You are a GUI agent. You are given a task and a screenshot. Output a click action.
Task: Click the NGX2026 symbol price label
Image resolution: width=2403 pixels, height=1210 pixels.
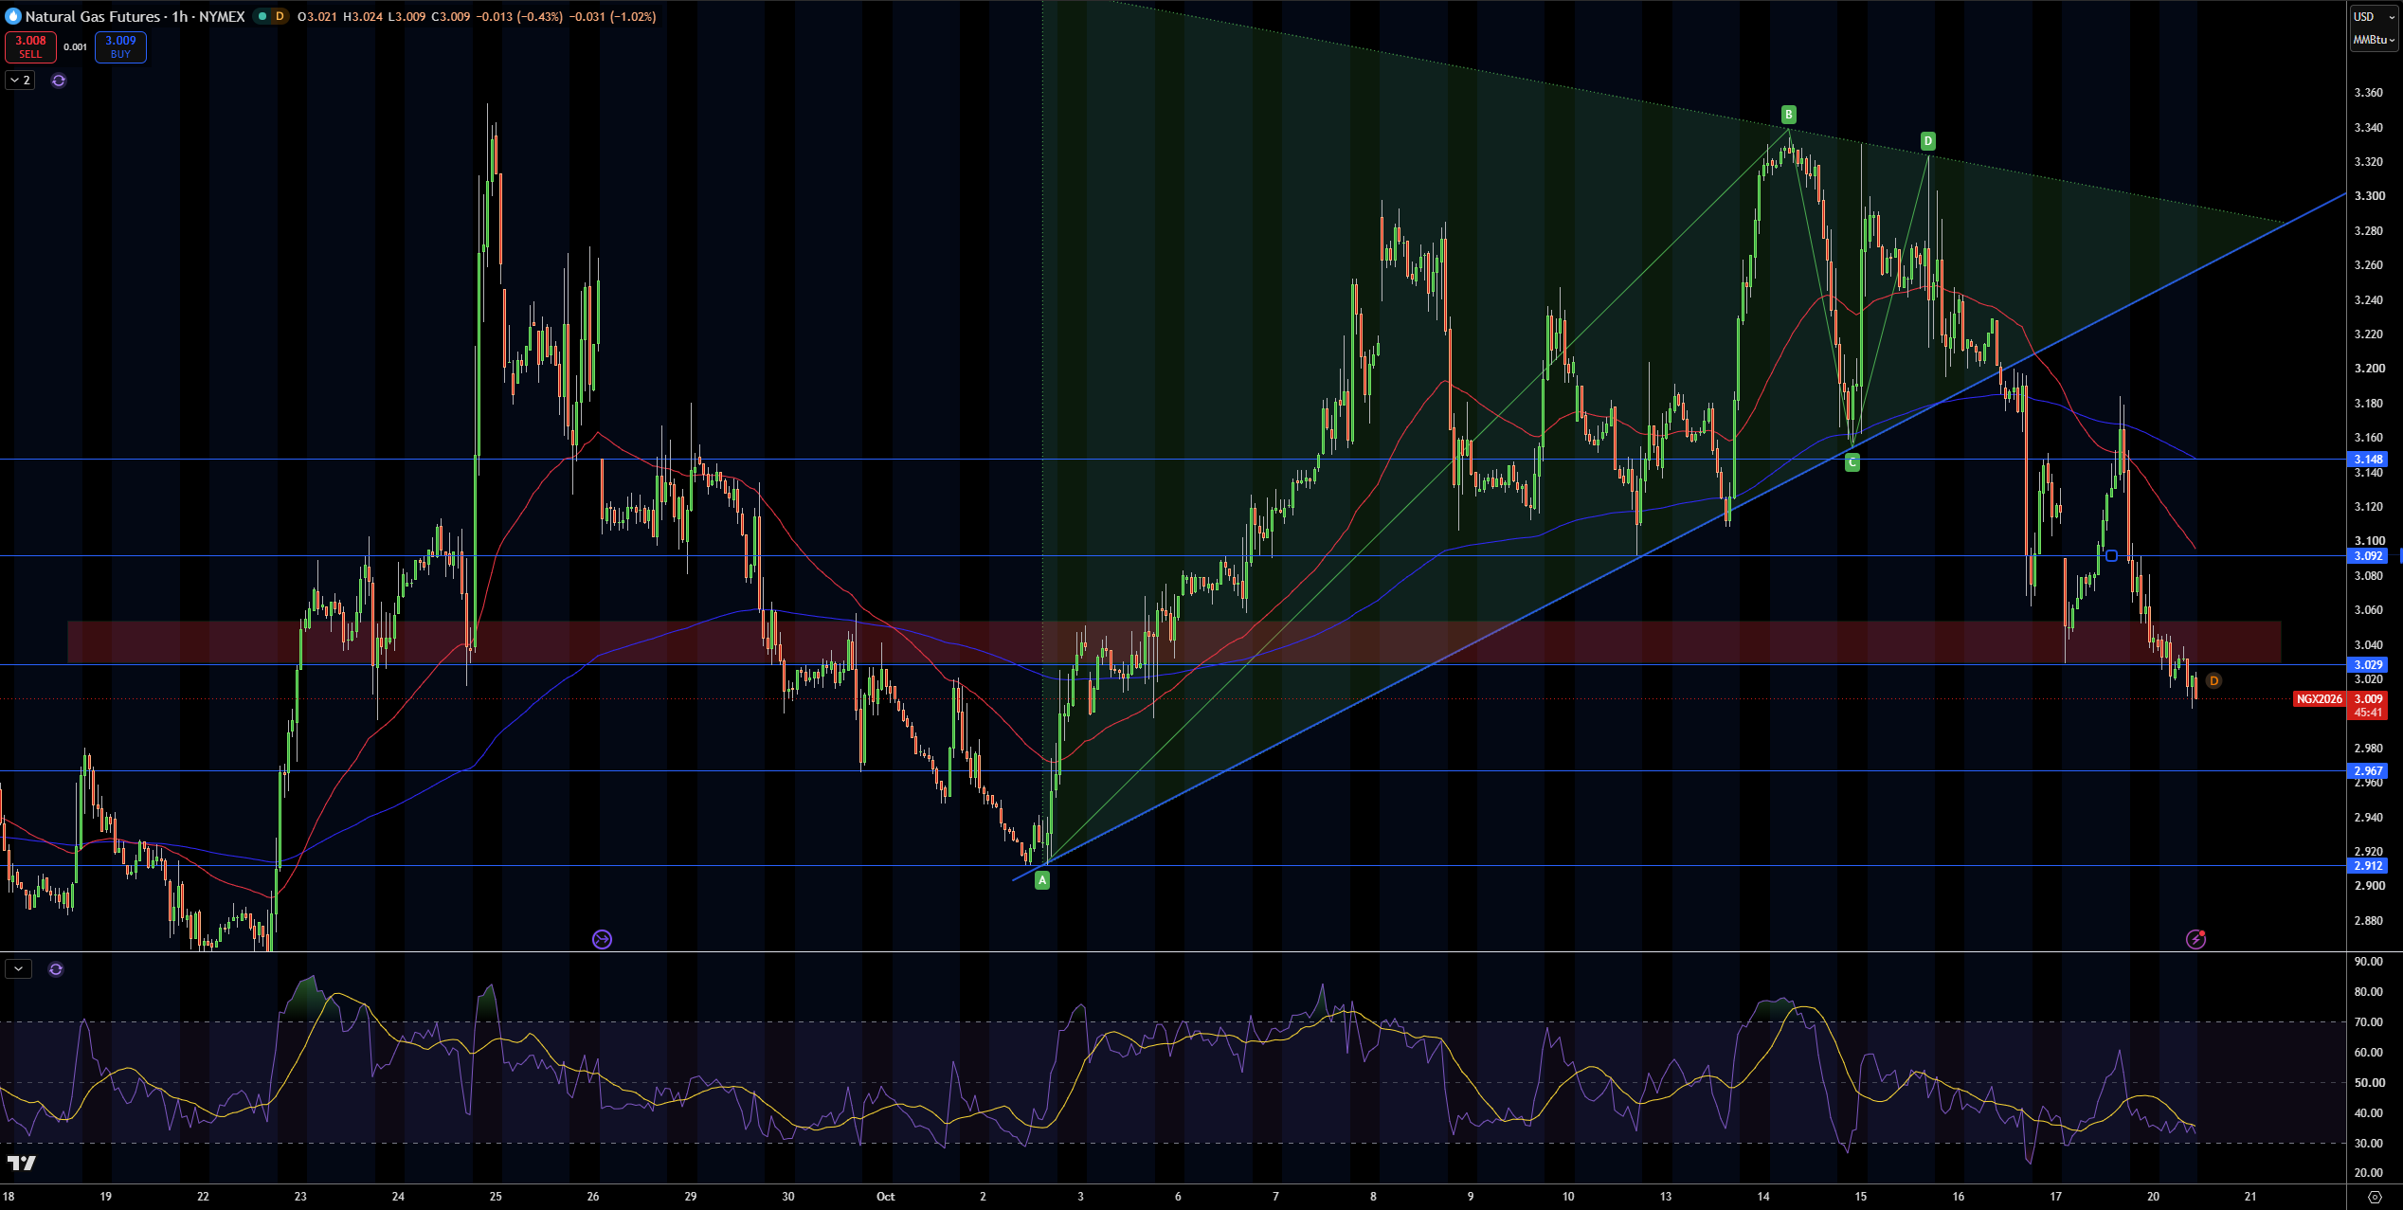pyautogui.click(x=2319, y=699)
